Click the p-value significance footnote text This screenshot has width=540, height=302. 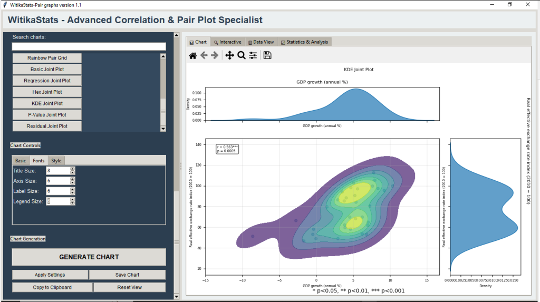coord(359,291)
